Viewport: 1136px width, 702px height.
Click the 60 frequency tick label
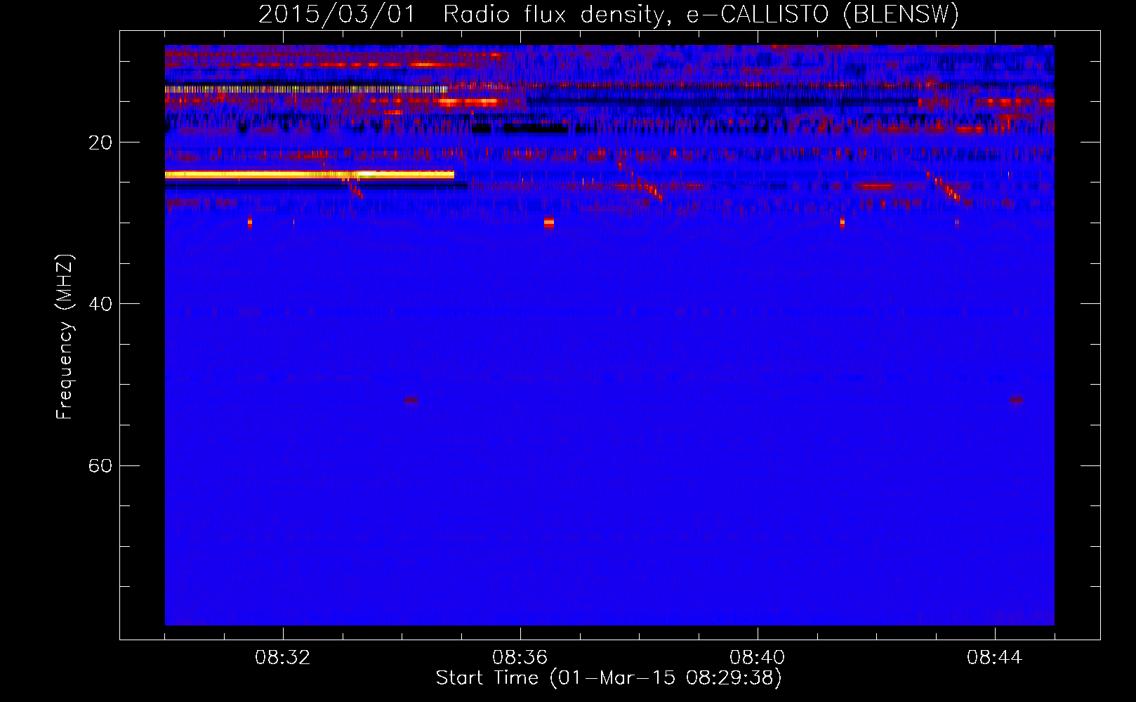coord(100,465)
